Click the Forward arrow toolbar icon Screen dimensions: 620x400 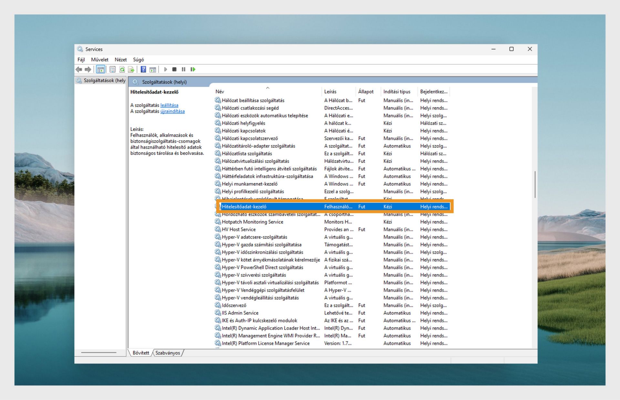[88, 69]
